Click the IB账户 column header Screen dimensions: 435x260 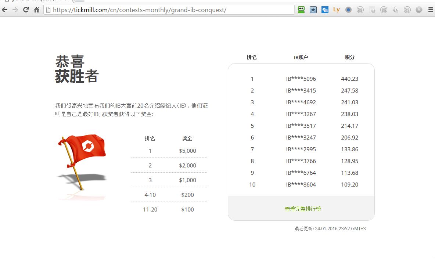click(x=301, y=57)
